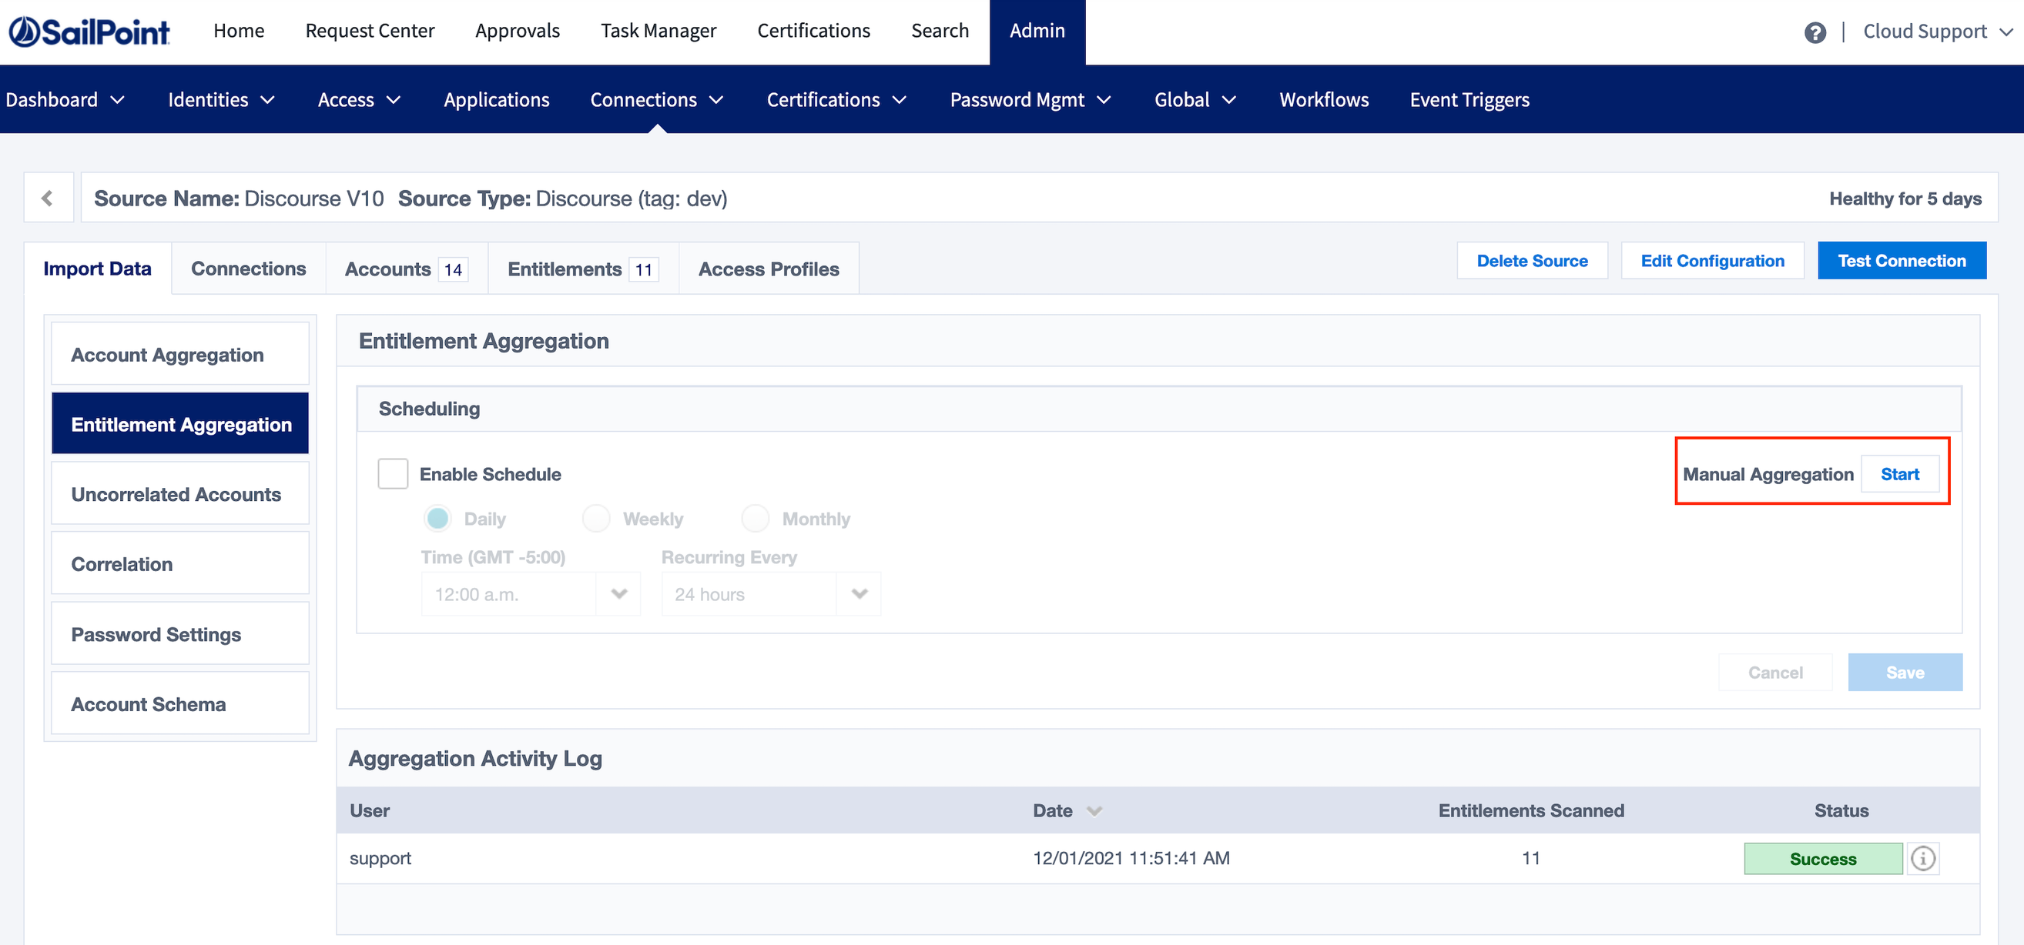Open the help question mark icon
This screenshot has width=2024, height=945.
pyautogui.click(x=1815, y=32)
